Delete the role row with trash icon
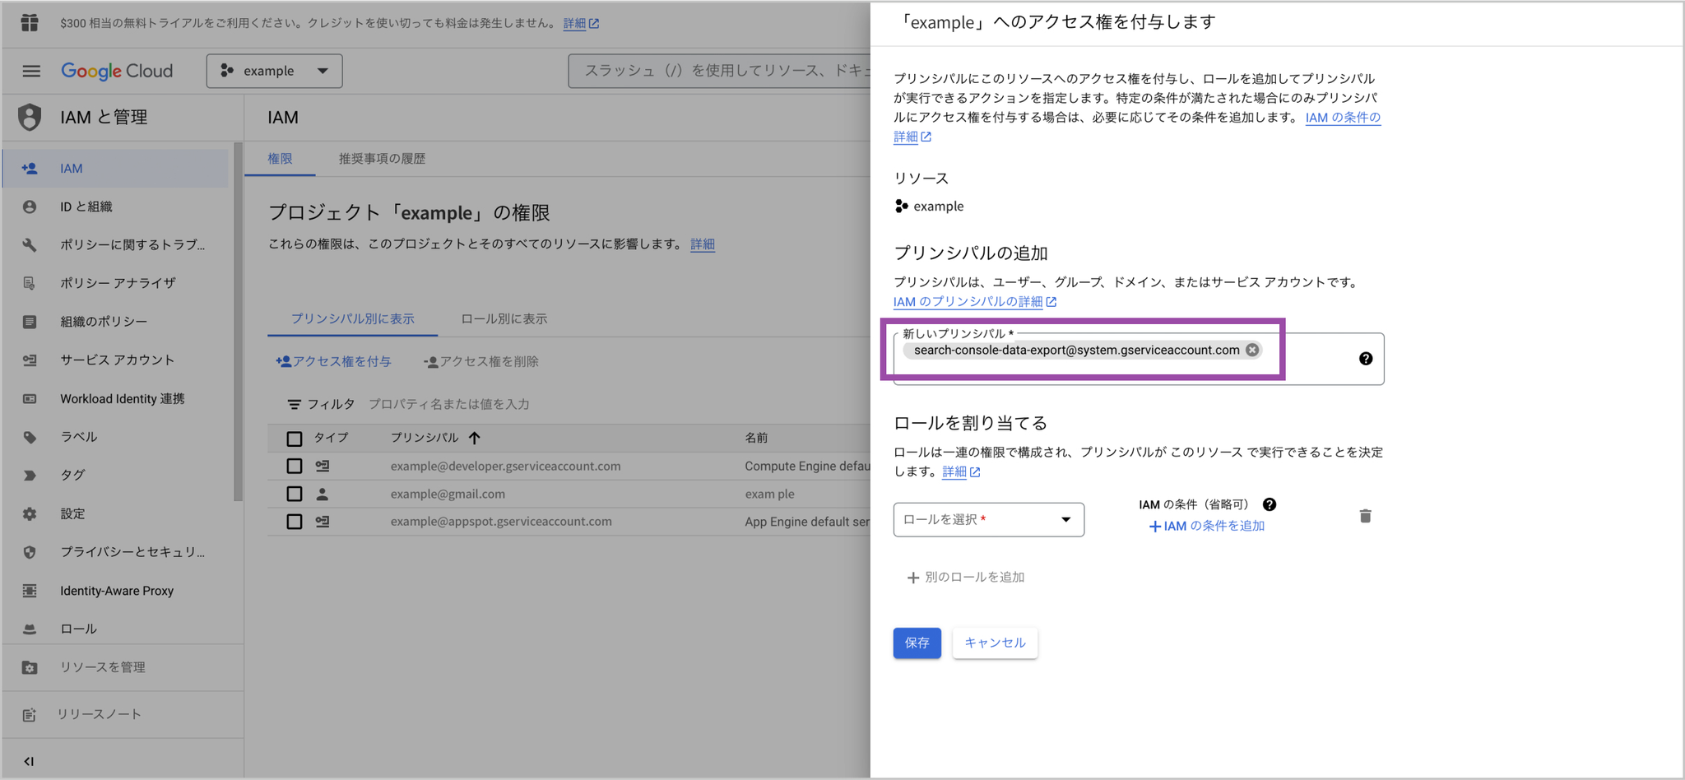 pos(1366,516)
